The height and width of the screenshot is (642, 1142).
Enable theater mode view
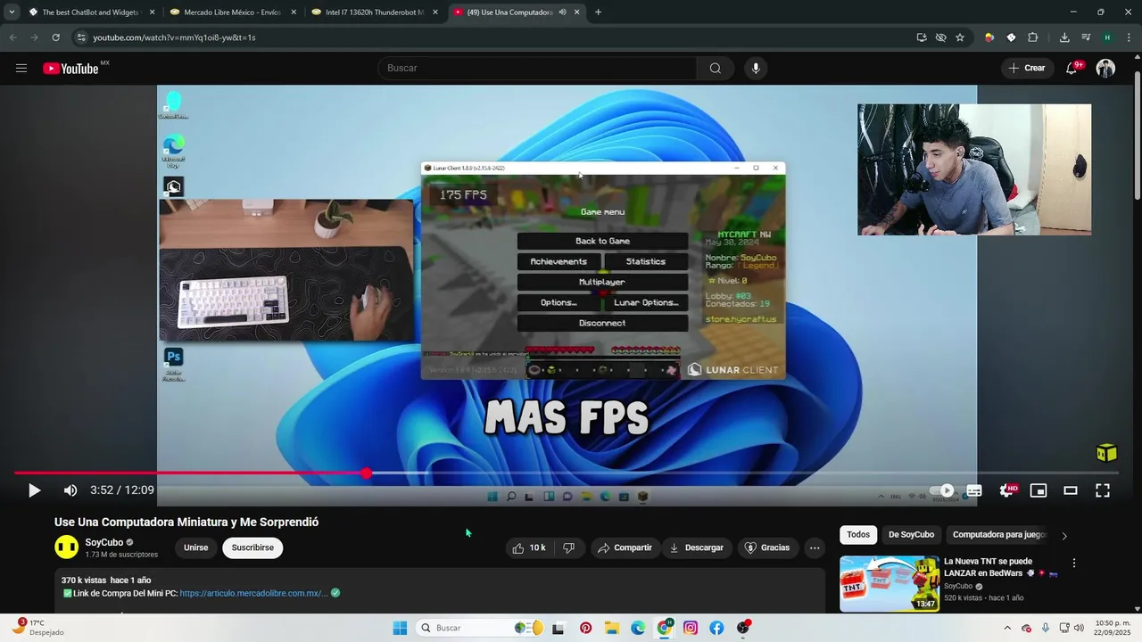1071,490
